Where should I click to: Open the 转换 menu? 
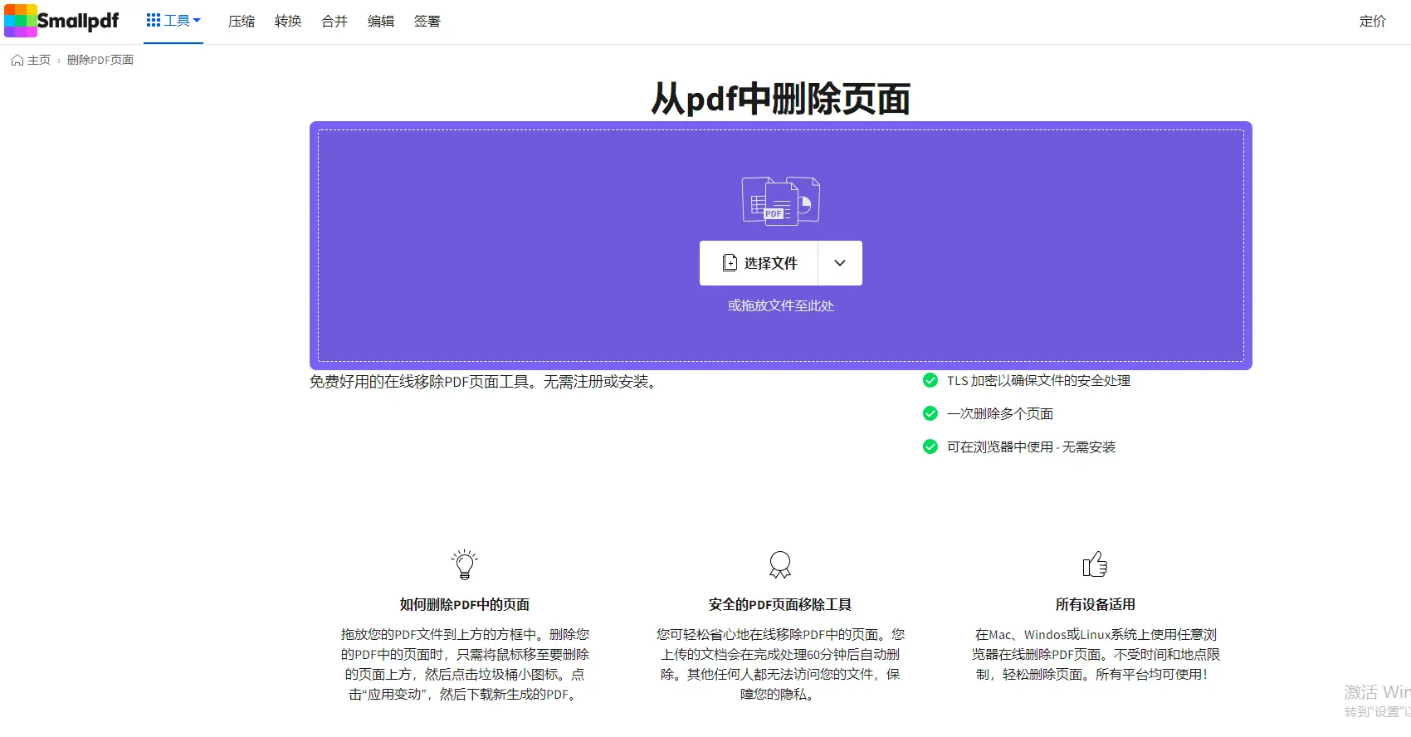(288, 22)
